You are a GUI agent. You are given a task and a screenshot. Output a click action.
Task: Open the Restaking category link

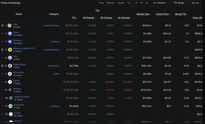coord(54,66)
